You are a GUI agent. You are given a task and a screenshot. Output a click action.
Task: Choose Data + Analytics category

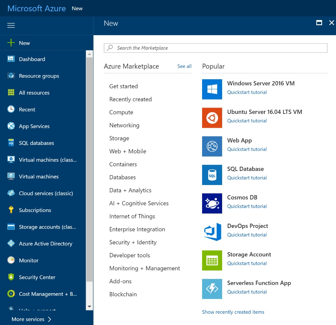[130, 190]
